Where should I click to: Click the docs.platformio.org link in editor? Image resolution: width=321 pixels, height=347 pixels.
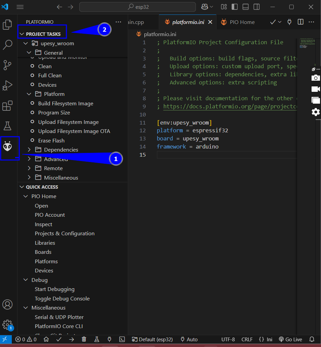230,106
